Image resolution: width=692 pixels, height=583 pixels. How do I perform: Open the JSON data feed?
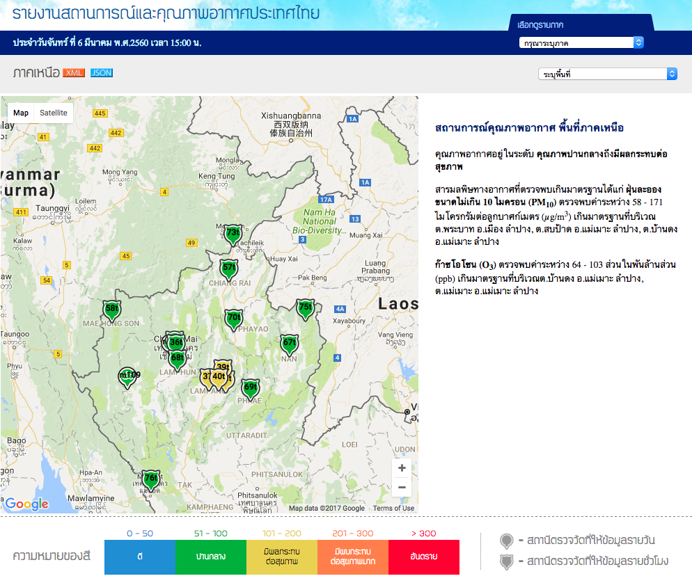point(101,73)
